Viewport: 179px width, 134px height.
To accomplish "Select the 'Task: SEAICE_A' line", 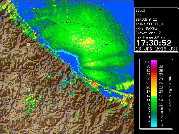I will click(x=149, y=24).
